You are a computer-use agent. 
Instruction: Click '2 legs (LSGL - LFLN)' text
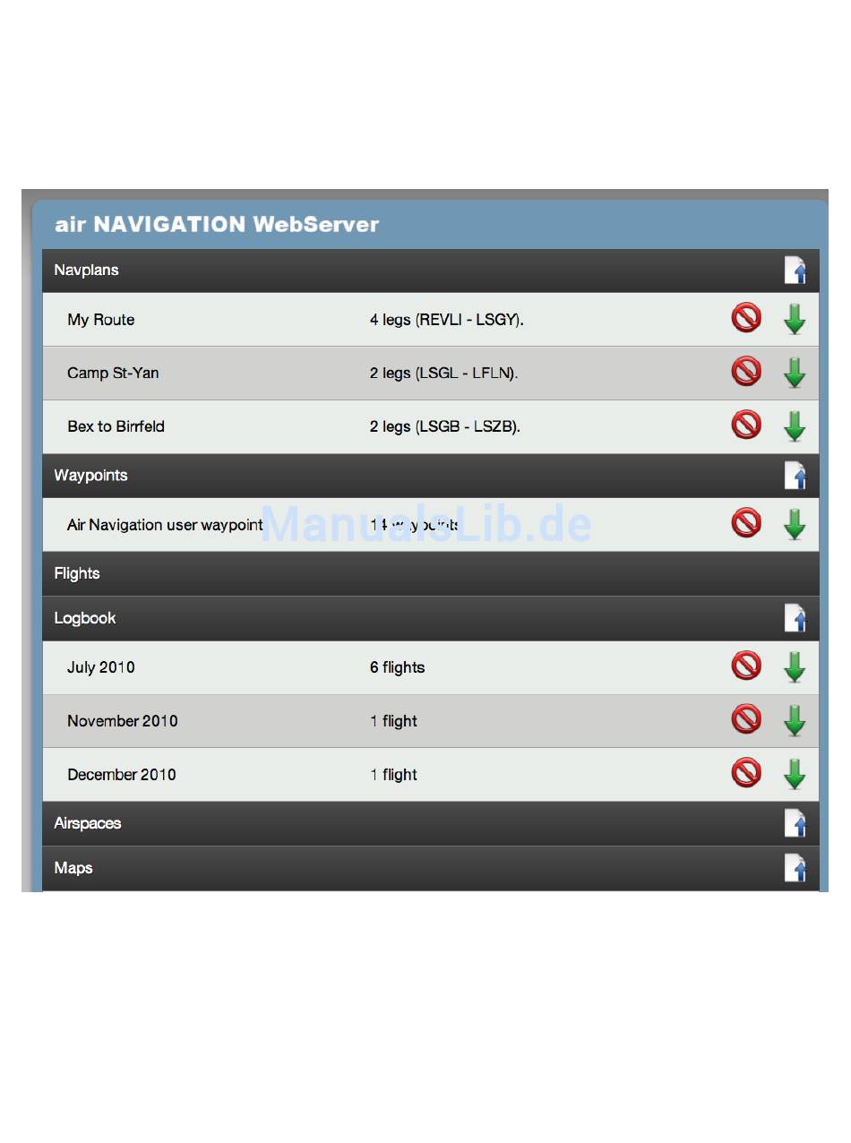[443, 373]
